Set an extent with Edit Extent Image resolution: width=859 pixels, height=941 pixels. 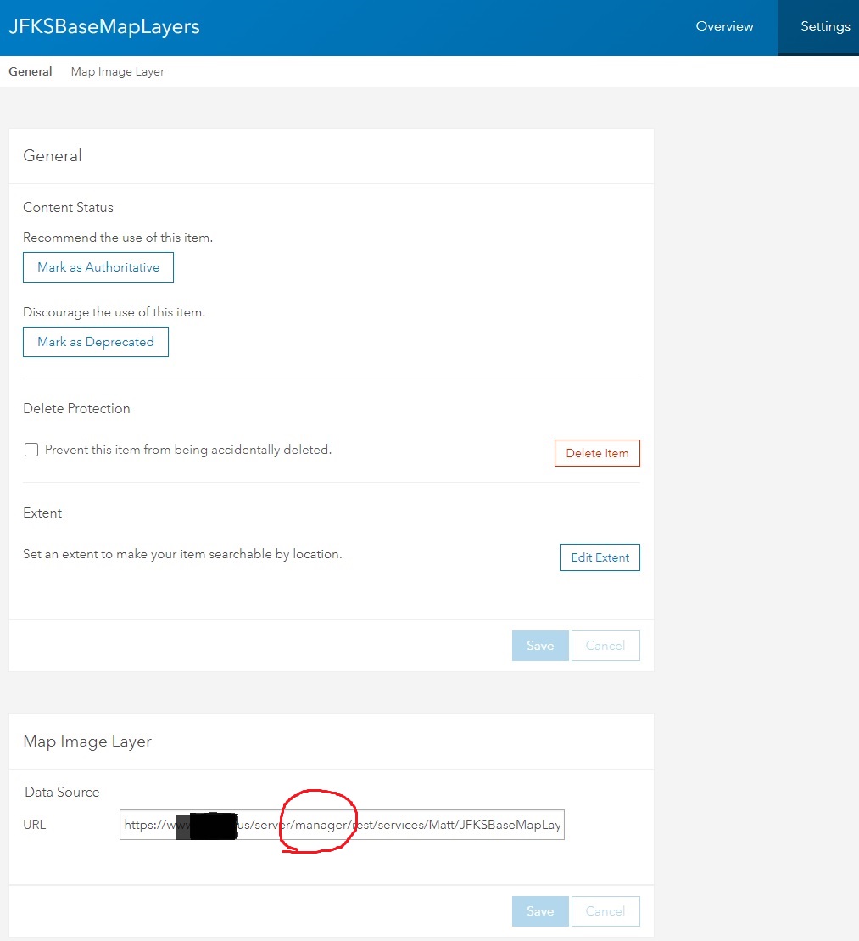(600, 557)
